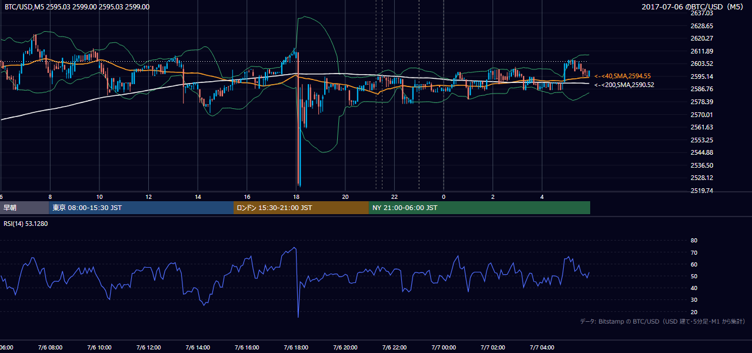
Task: Click price axis value 2611.89
Action: tap(702, 51)
